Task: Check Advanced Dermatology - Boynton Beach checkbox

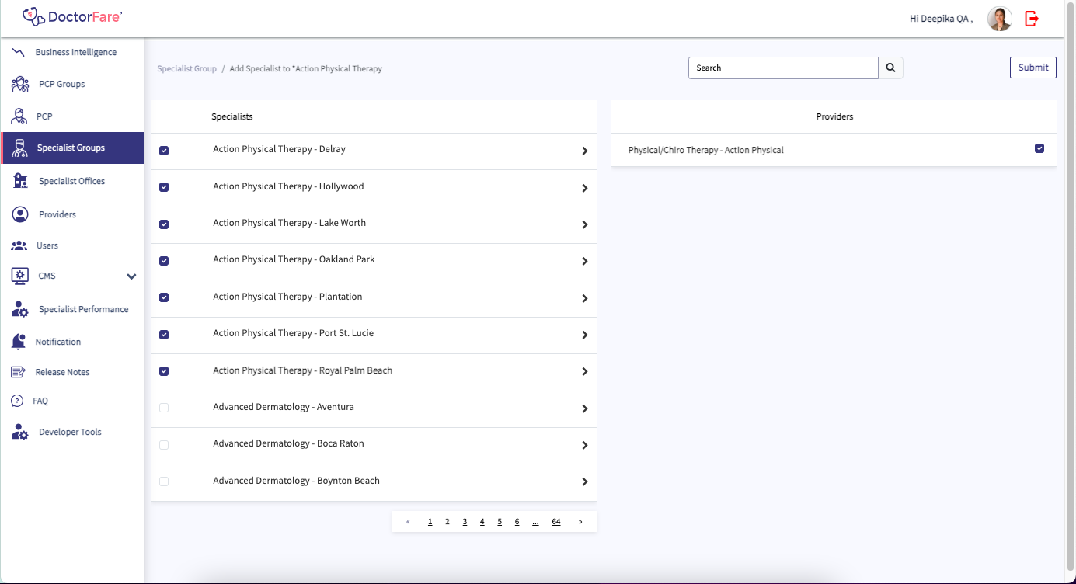Action: coord(164,481)
